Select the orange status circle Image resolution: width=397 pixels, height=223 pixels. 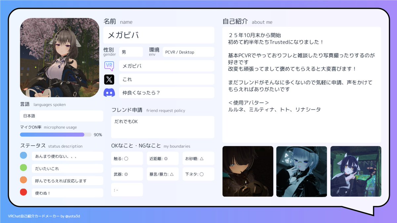pyautogui.click(x=23, y=180)
